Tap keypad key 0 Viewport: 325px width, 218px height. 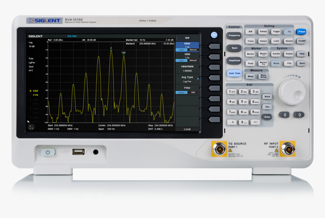click(243, 122)
